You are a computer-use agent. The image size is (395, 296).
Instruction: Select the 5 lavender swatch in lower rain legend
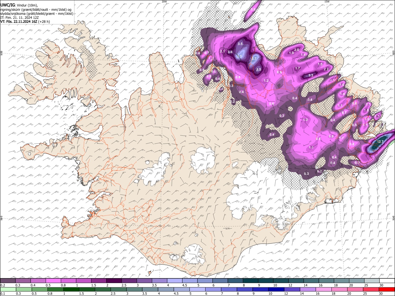(197, 289)
